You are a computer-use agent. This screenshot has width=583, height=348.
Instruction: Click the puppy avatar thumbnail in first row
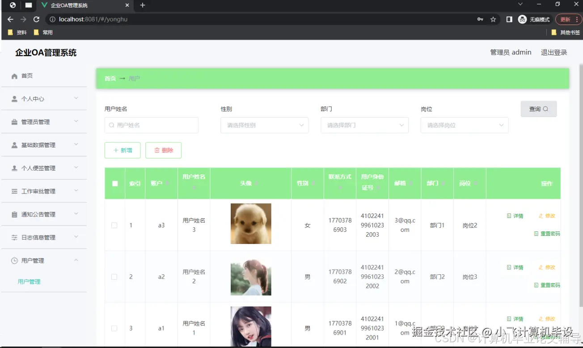coord(250,223)
